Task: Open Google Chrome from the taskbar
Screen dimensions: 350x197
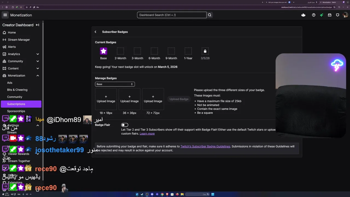Action: coord(162,194)
